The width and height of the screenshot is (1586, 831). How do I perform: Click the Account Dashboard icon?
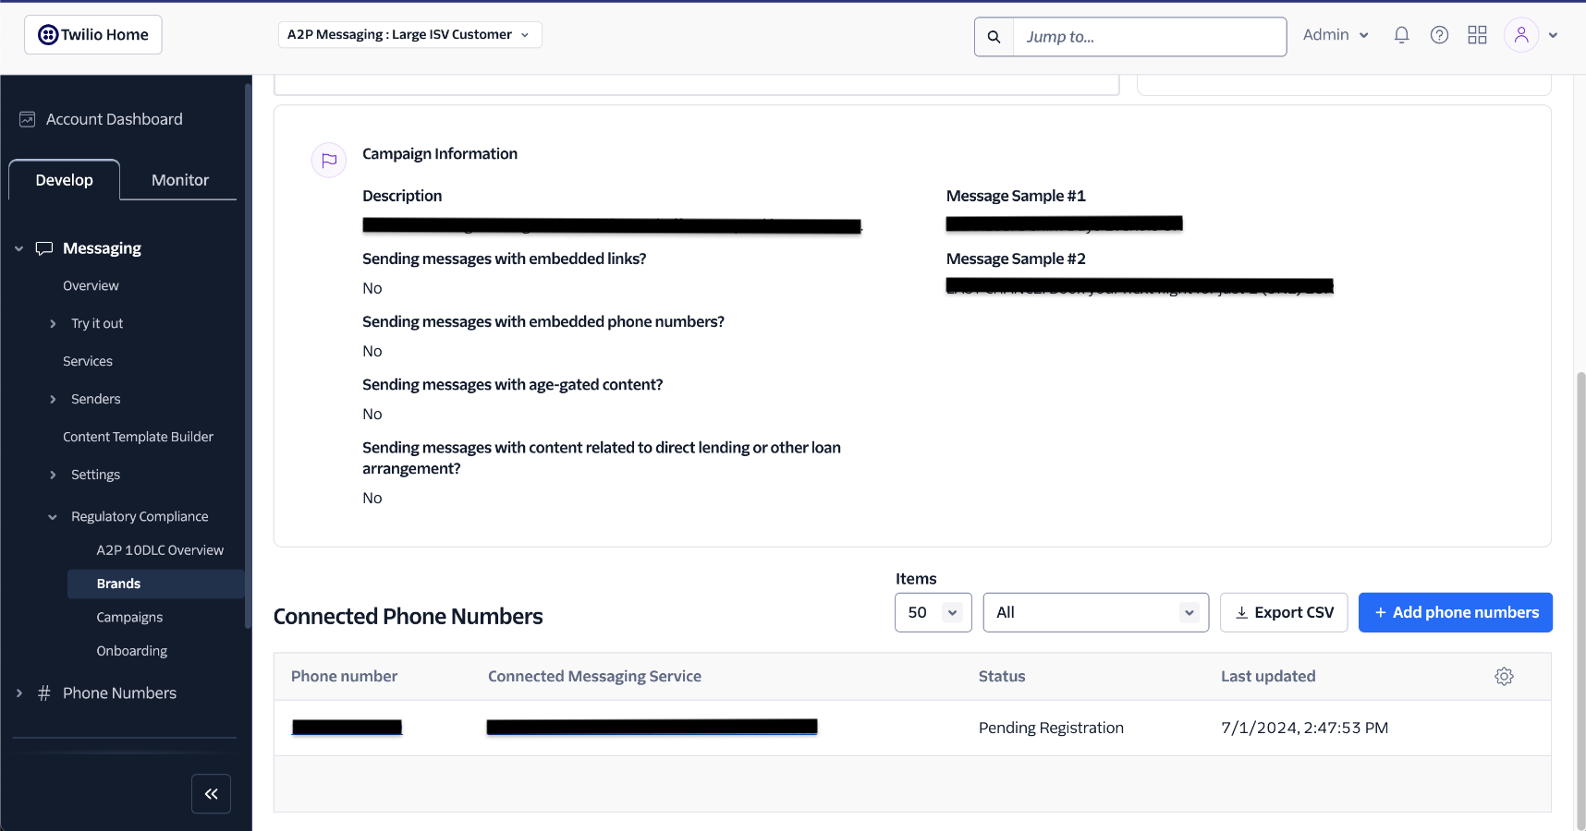[x=28, y=119]
